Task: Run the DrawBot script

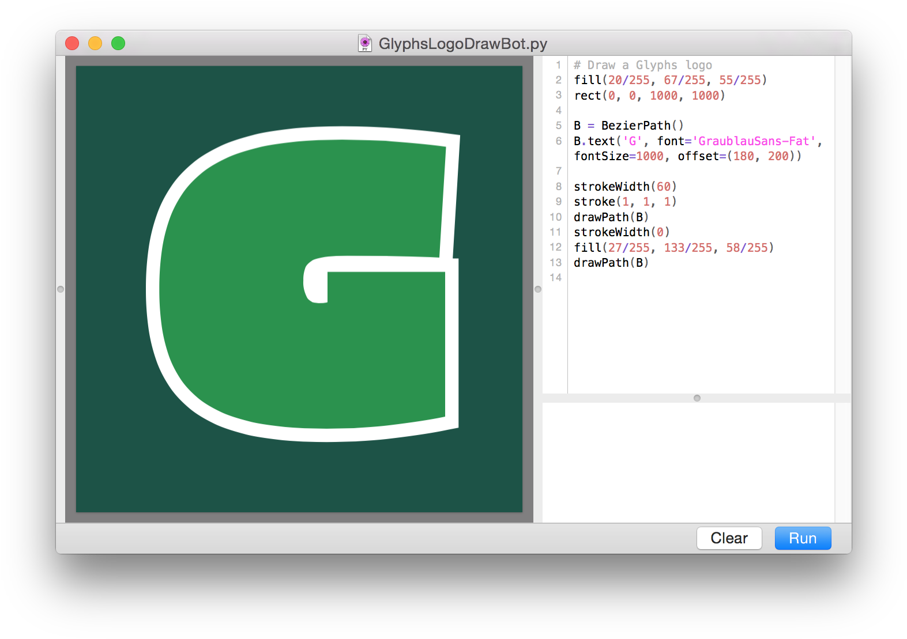Action: (803, 538)
